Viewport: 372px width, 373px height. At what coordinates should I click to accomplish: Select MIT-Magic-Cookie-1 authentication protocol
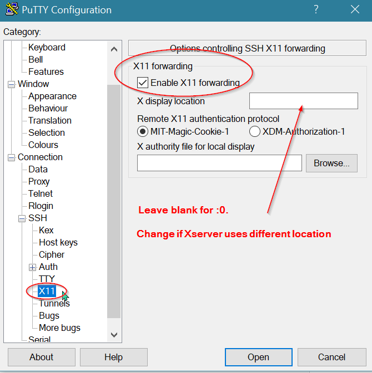[143, 131]
